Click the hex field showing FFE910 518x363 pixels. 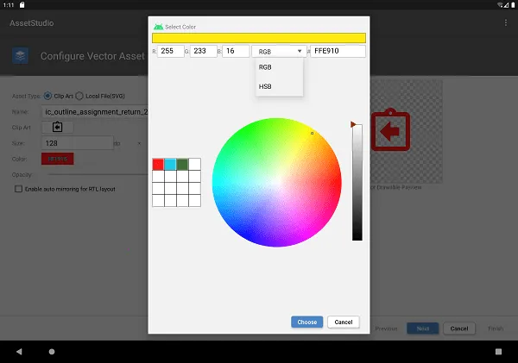[338, 51]
